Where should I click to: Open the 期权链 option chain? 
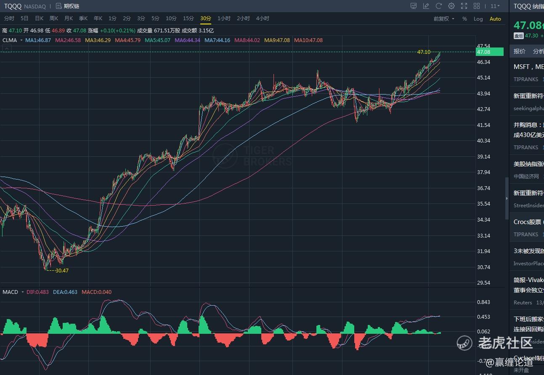click(x=68, y=6)
